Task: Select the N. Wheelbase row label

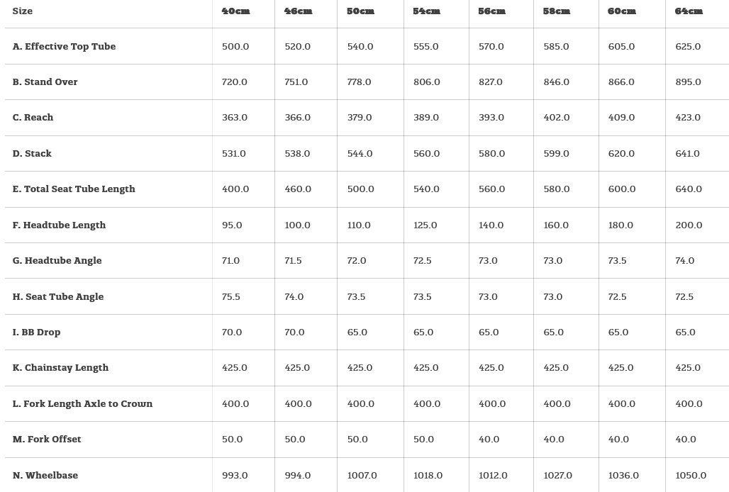Action: coord(45,476)
